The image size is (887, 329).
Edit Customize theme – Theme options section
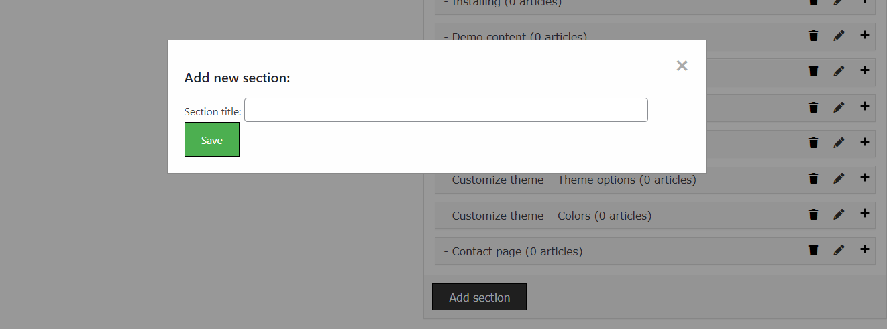pyautogui.click(x=839, y=178)
